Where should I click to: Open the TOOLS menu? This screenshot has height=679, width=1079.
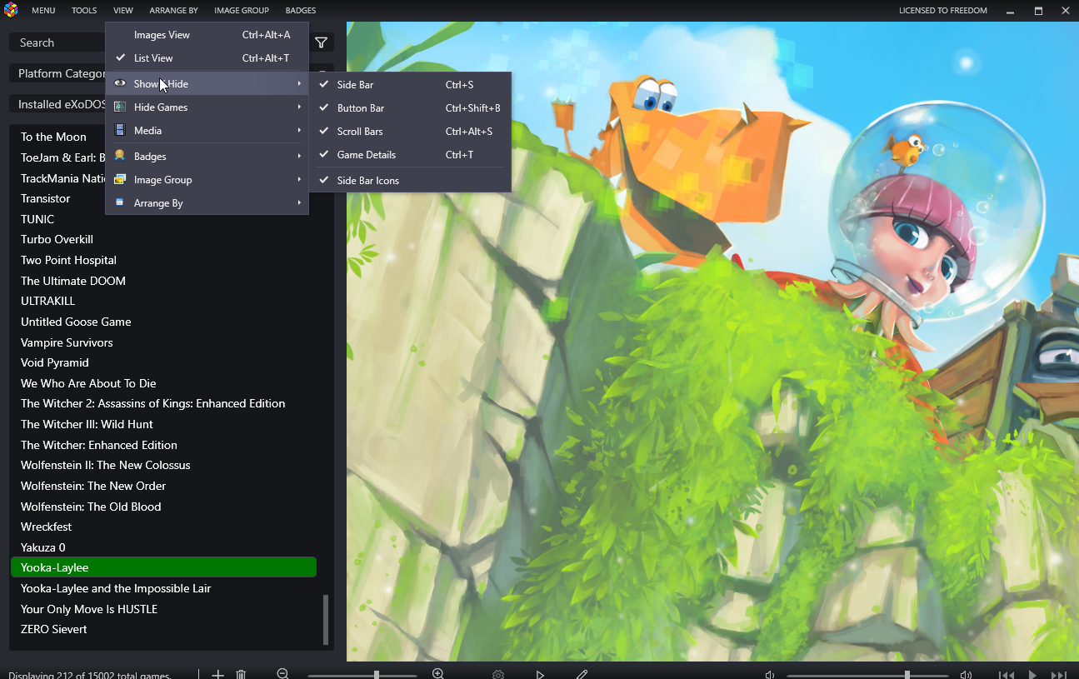(84, 11)
